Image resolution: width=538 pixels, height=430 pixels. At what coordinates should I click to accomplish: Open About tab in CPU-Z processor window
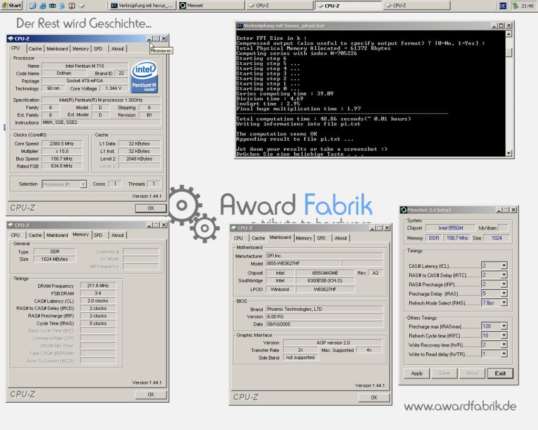pyautogui.click(x=117, y=49)
